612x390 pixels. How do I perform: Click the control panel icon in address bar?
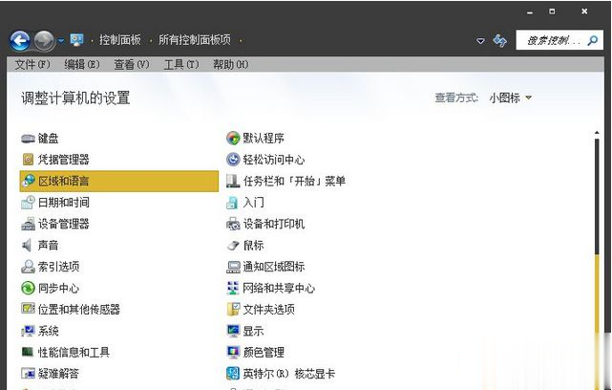(76, 40)
